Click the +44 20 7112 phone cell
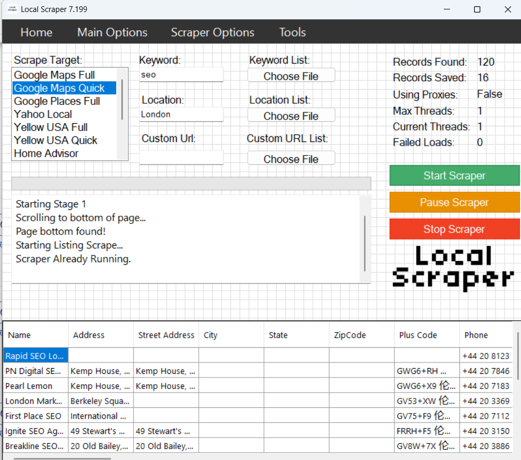Screen dimensions: 521x460 486,416
